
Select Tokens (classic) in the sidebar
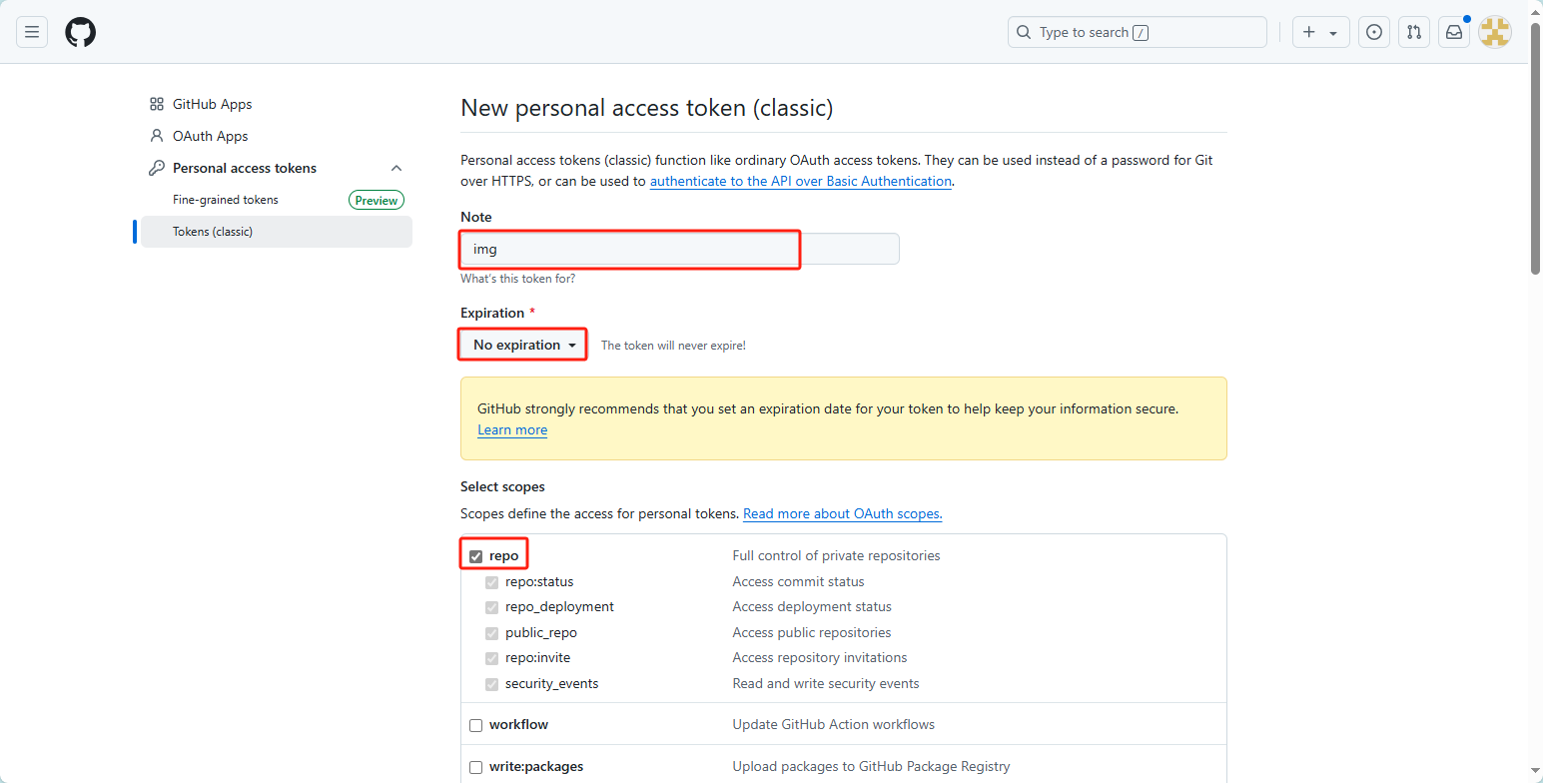[x=277, y=232]
